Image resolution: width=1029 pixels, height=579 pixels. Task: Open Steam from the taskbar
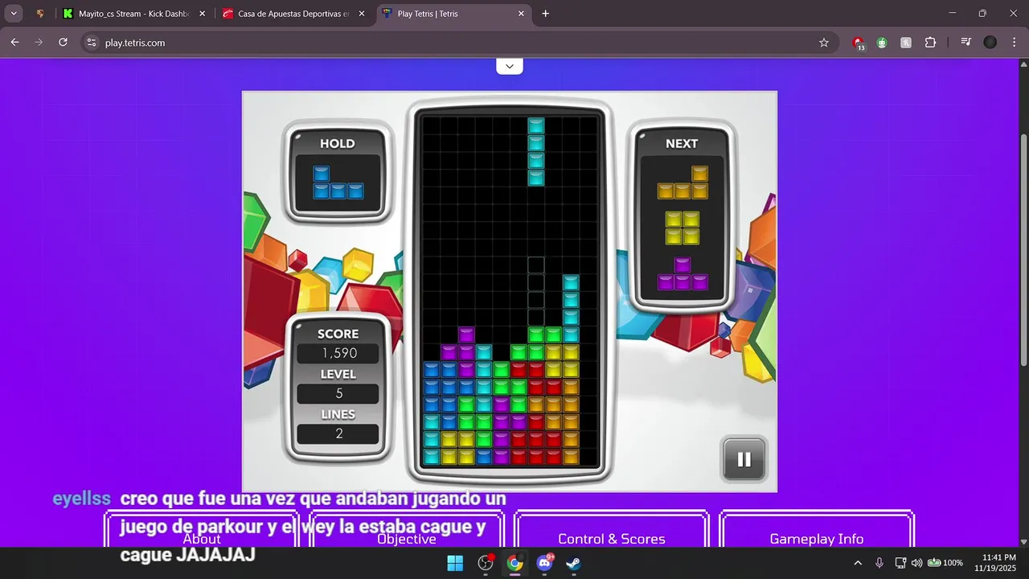tap(574, 563)
